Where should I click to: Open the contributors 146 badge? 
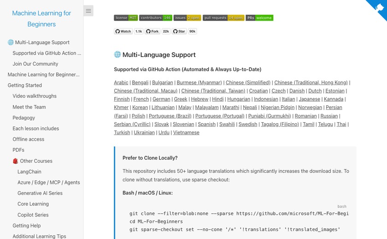(x=156, y=18)
